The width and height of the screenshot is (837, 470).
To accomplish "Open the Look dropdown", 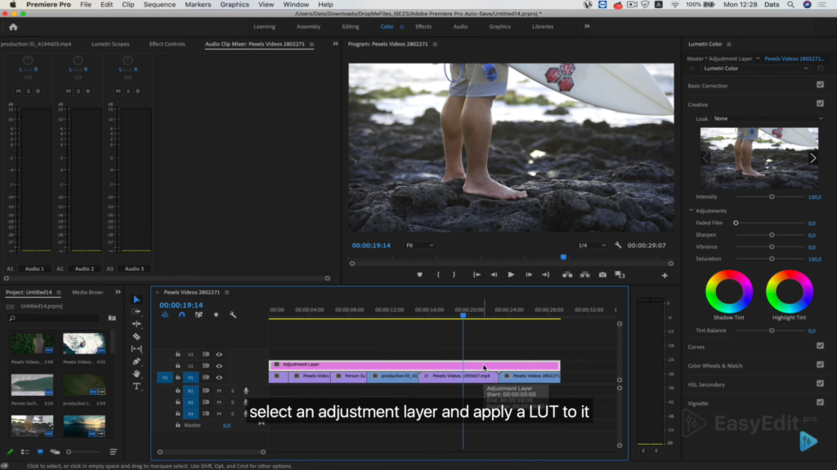I will coord(768,119).
